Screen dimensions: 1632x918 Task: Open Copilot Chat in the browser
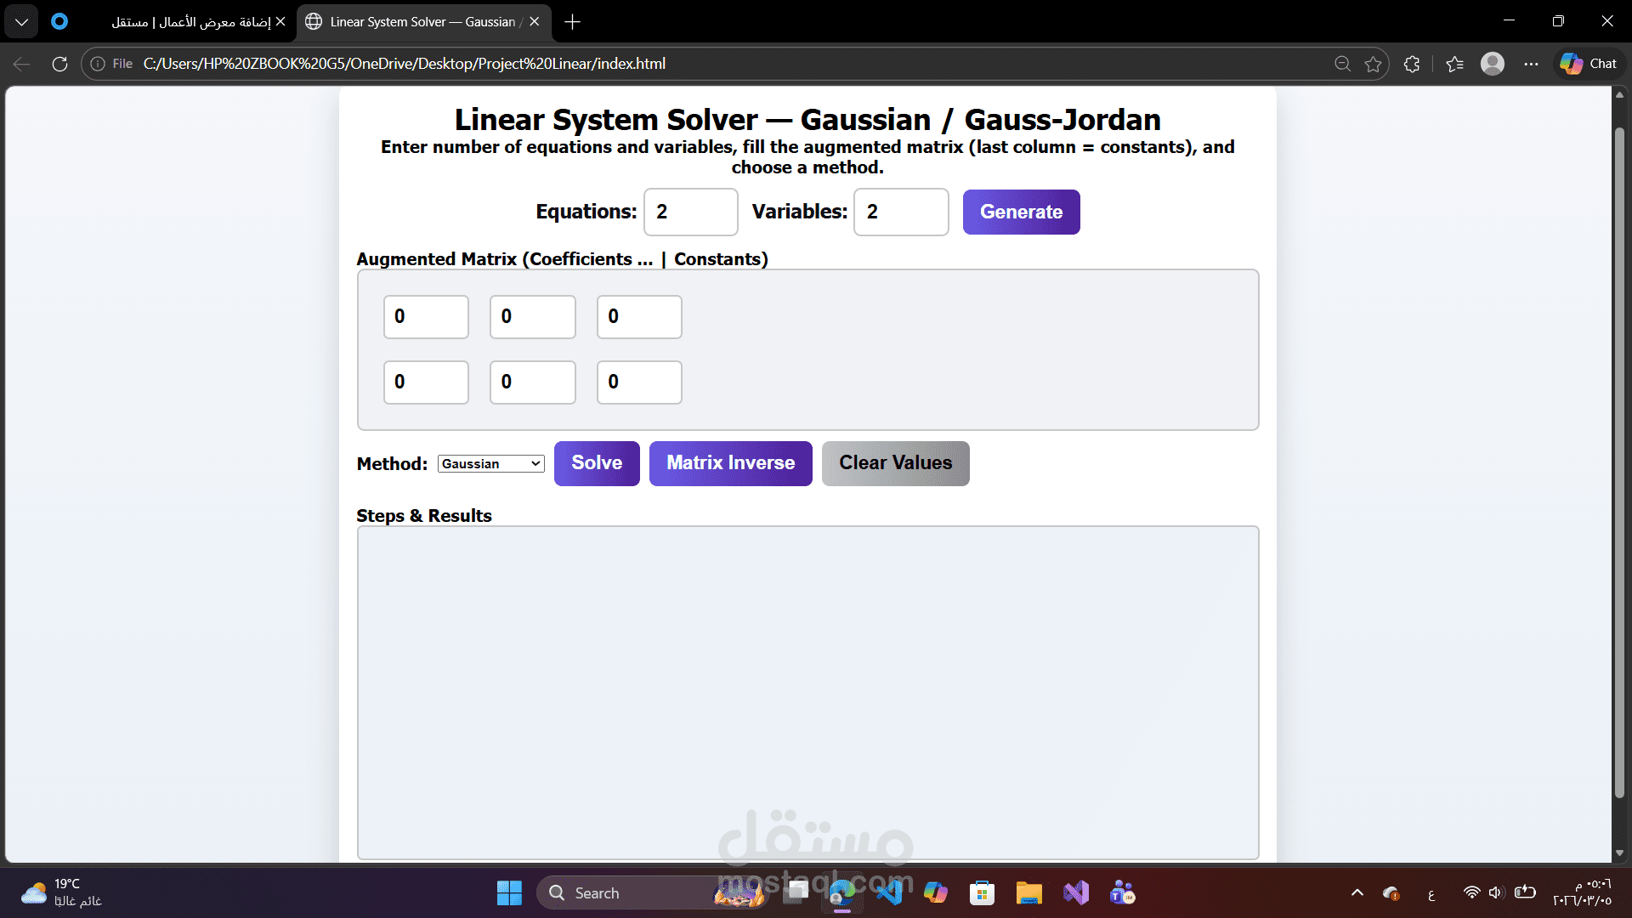(x=1588, y=64)
